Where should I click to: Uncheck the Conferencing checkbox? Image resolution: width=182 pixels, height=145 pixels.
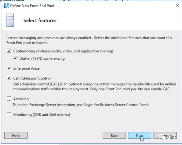pyautogui.click(x=9, y=51)
